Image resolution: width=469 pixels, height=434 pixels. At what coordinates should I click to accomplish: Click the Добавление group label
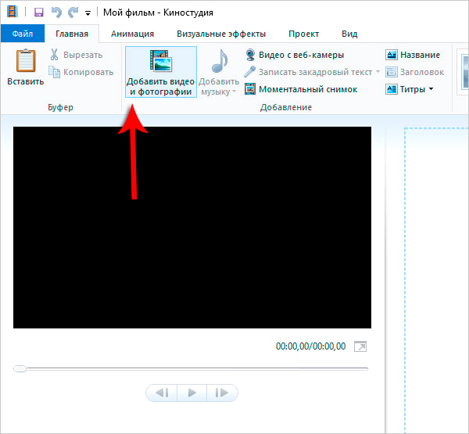coord(286,107)
